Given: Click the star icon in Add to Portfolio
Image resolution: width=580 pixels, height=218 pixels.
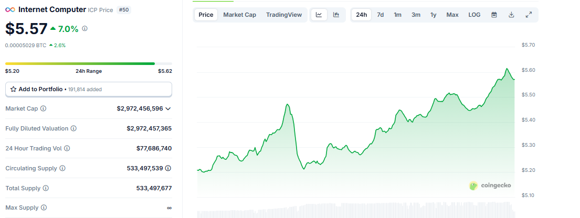Looking at the screenshot, I should point(13,89).
